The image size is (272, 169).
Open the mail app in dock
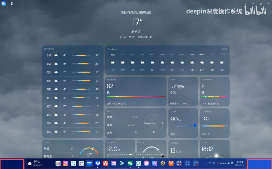coord(114,163)
